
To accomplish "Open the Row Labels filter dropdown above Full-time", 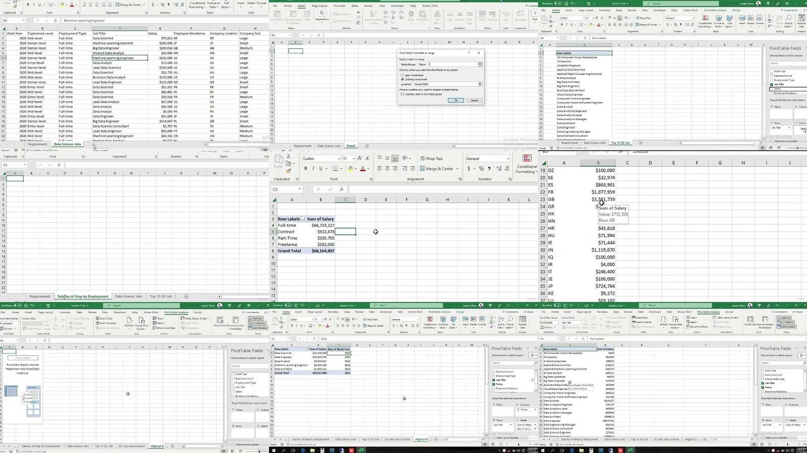I will pyautogui.click(x=303, y=219).
